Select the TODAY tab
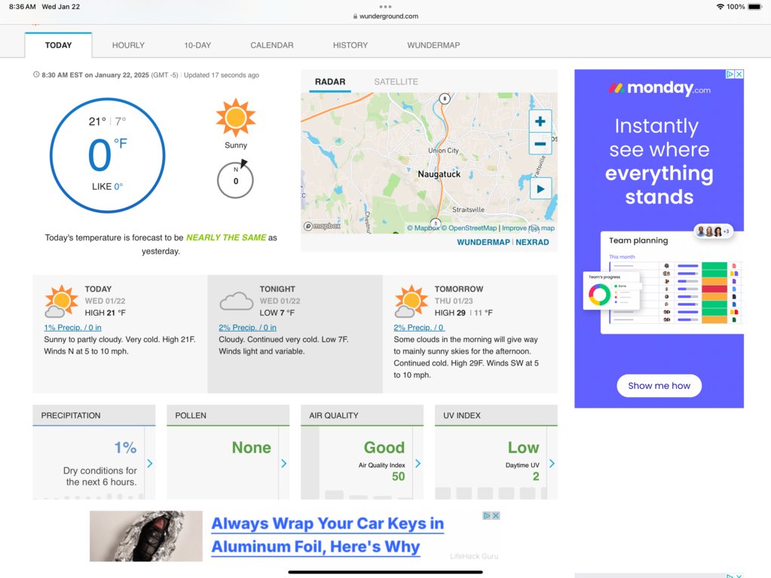Viewport: 771px width, 578px height. [x=59, y=45]
